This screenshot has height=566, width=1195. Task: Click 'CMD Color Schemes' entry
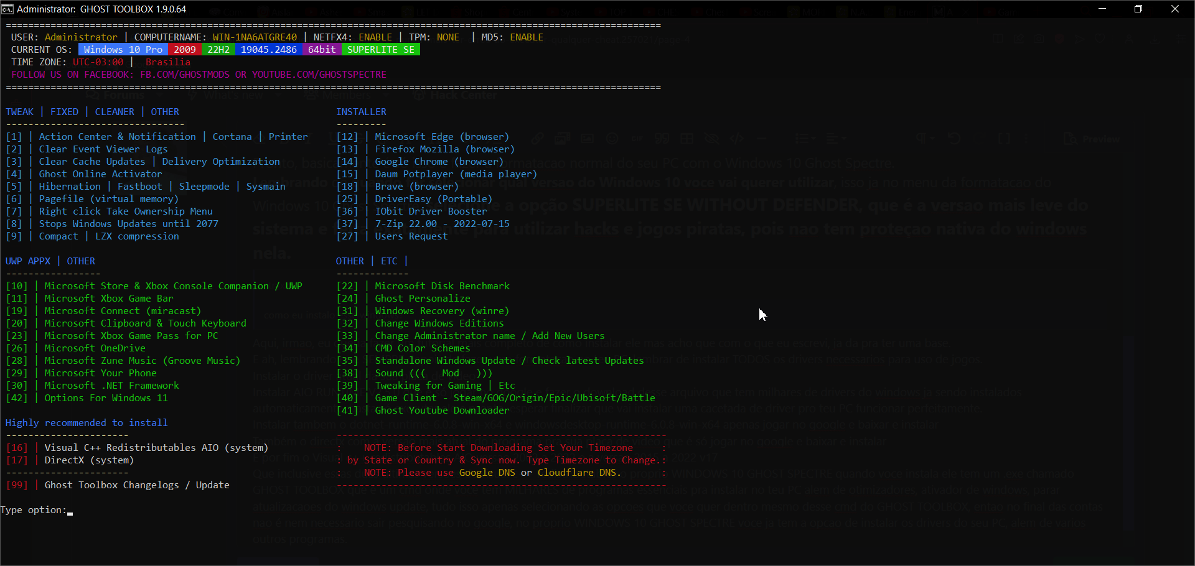[422, 348]
